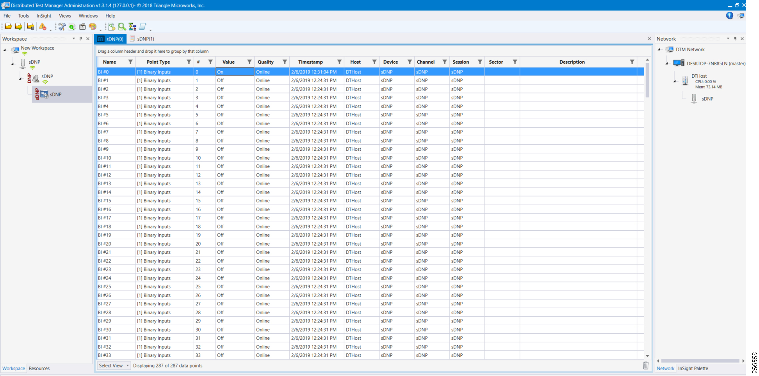Viewport: 759px width, 376px height.
Task: Click the blue info circle icon
Action: coord(730,16)
